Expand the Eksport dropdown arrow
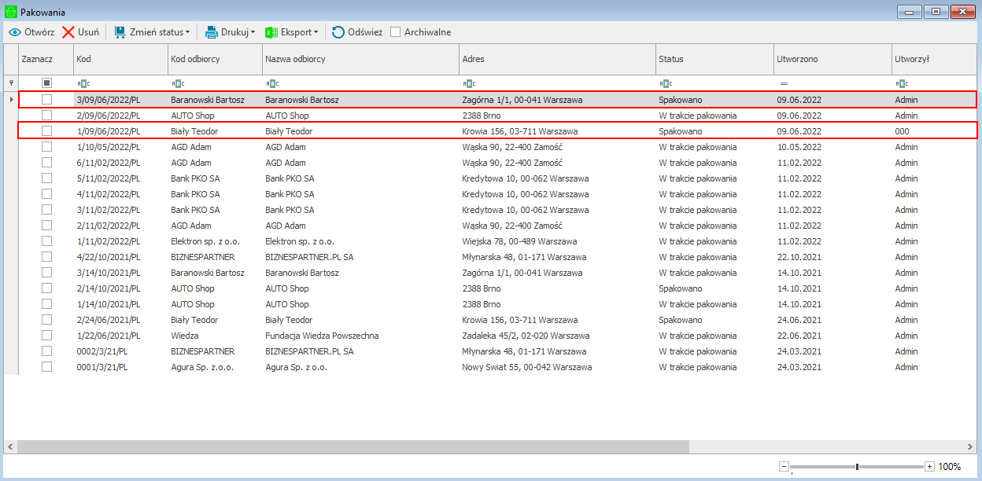Image resolution: width=982 pixels, height=481 pixels. point(316,32)
